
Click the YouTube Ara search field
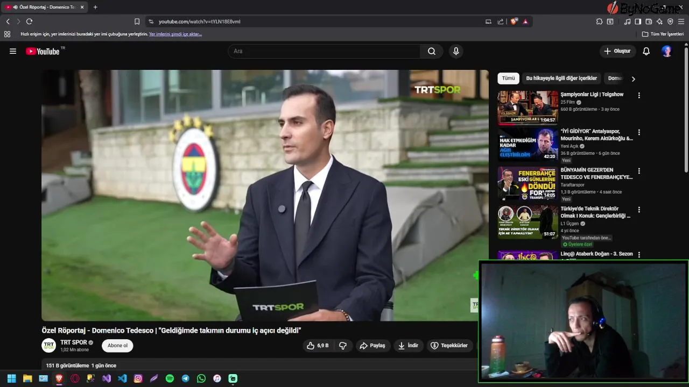click(x=324, y=51)
